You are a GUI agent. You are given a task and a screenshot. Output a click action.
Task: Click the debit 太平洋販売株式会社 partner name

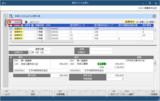coord(38,71)
